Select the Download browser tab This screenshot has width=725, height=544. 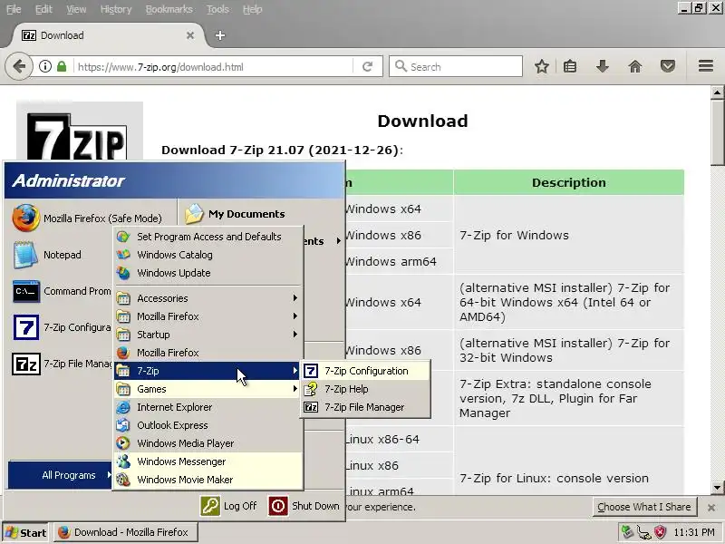click(x=106, y=35)
